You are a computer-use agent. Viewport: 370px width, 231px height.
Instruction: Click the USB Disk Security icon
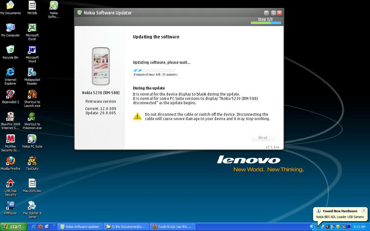point(10,184)
